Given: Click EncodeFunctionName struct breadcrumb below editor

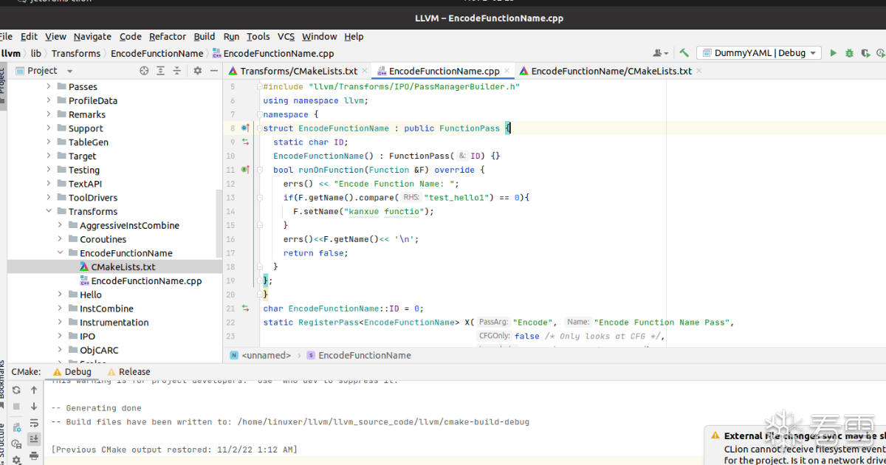Looking at the screenshot, I should (x=359, y=355).
